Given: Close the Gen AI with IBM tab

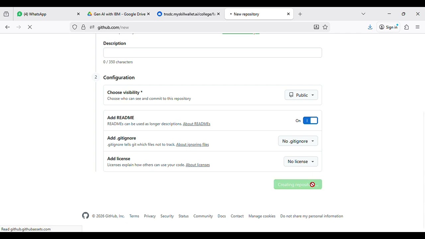Looking at the screenshot, I should tap(148, 14).
